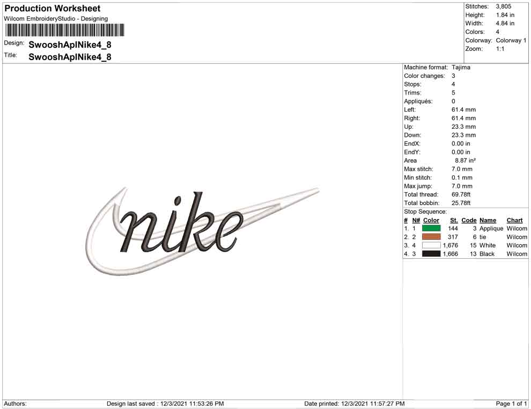Click Wilcom EmbroideryStudio - Designing subtitle
Viewport: 531px width, 409px height.
[56, 19]
